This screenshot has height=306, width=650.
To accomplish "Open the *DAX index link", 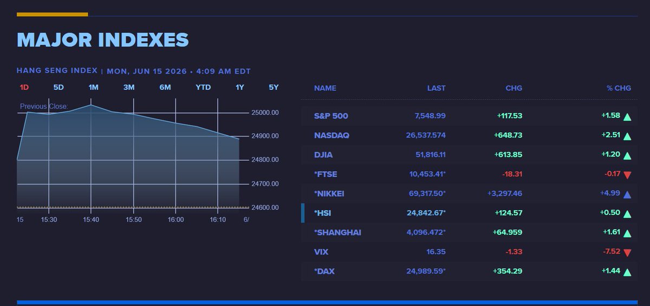I will pyautogui.click(x=324, y=271).
